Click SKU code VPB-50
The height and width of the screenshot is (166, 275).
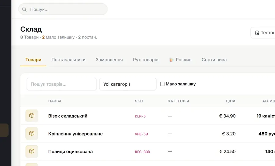(141, 134)
